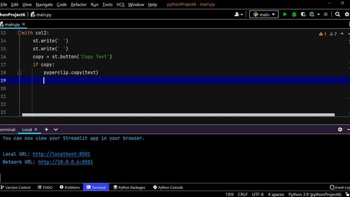This screenshot has height=197, width=350.
Task: Change the 4 spaces indent setting
Action: click(276, 195)
